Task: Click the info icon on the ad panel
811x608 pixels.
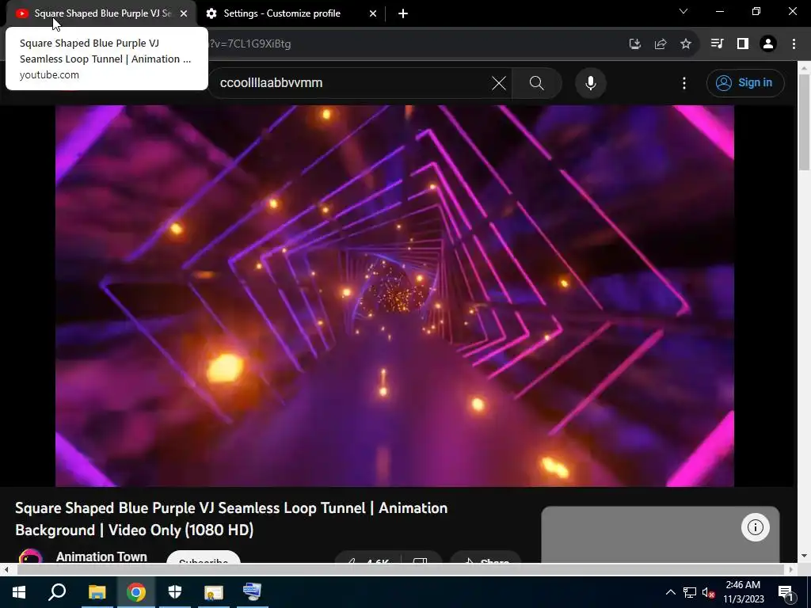Action: click(x=755, y=527)
